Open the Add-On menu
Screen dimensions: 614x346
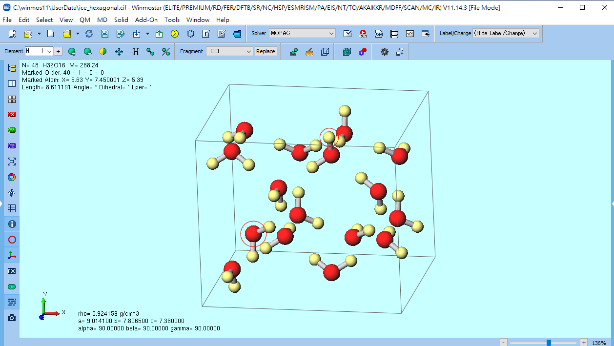click(x=146, y=20)
